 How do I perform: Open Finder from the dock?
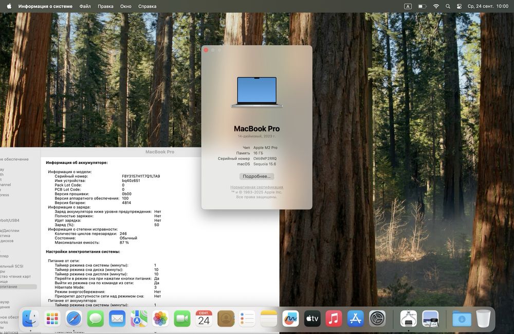point(30,318)
